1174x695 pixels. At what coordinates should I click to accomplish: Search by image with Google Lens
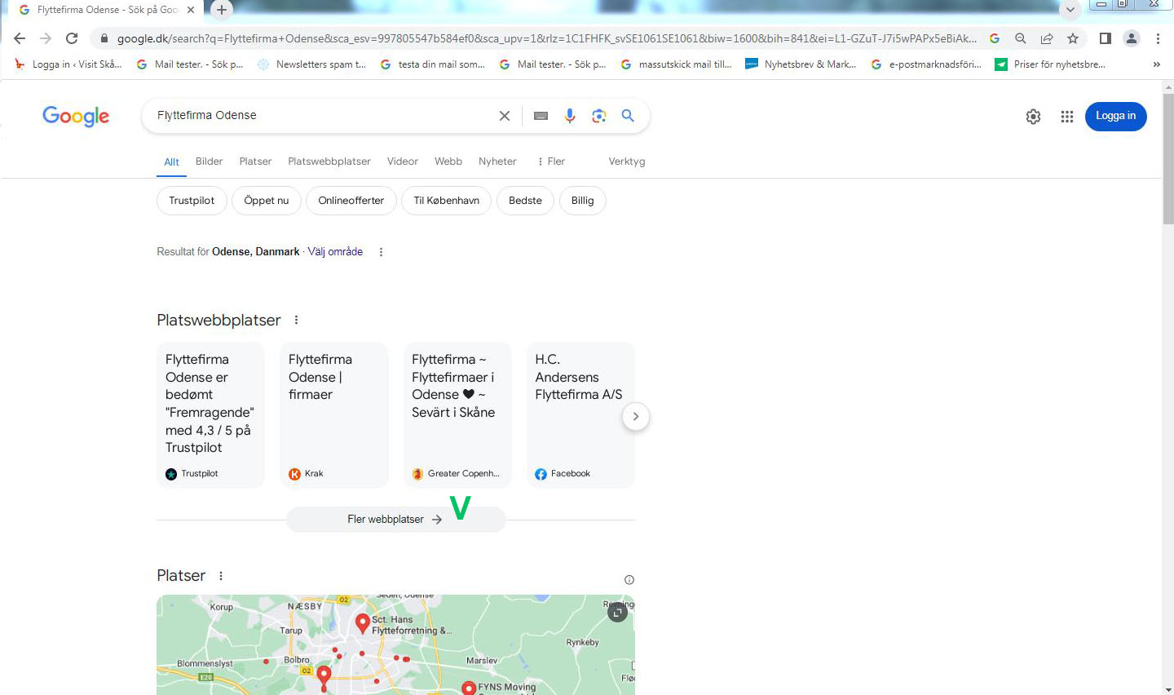(x=599, y=116)
